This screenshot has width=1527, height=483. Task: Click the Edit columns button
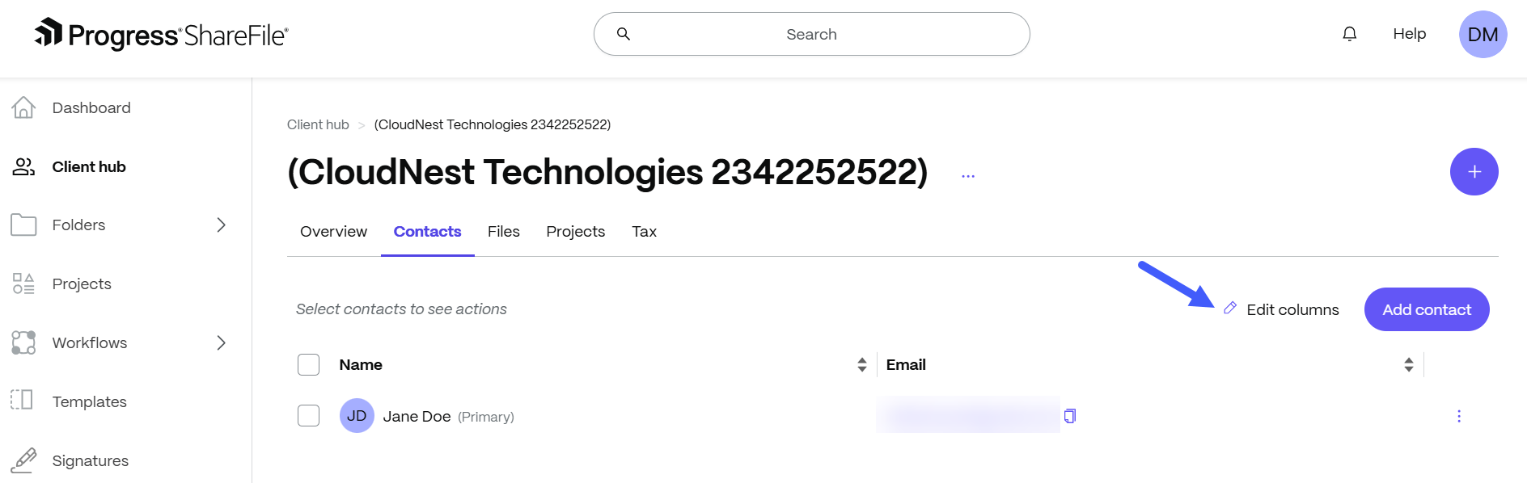click(1282, 309)
